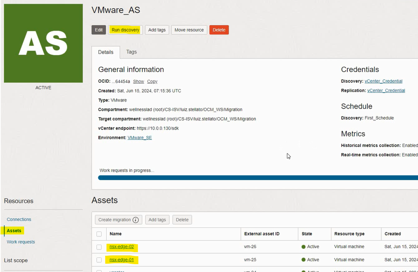Click Active status icon for nsx-edge-02
Image resolution: width=418 pixels, height=272 pixels.
[x=304, y=247]
